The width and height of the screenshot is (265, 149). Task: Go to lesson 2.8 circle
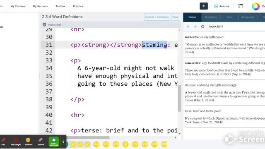(x=145, y=144)
